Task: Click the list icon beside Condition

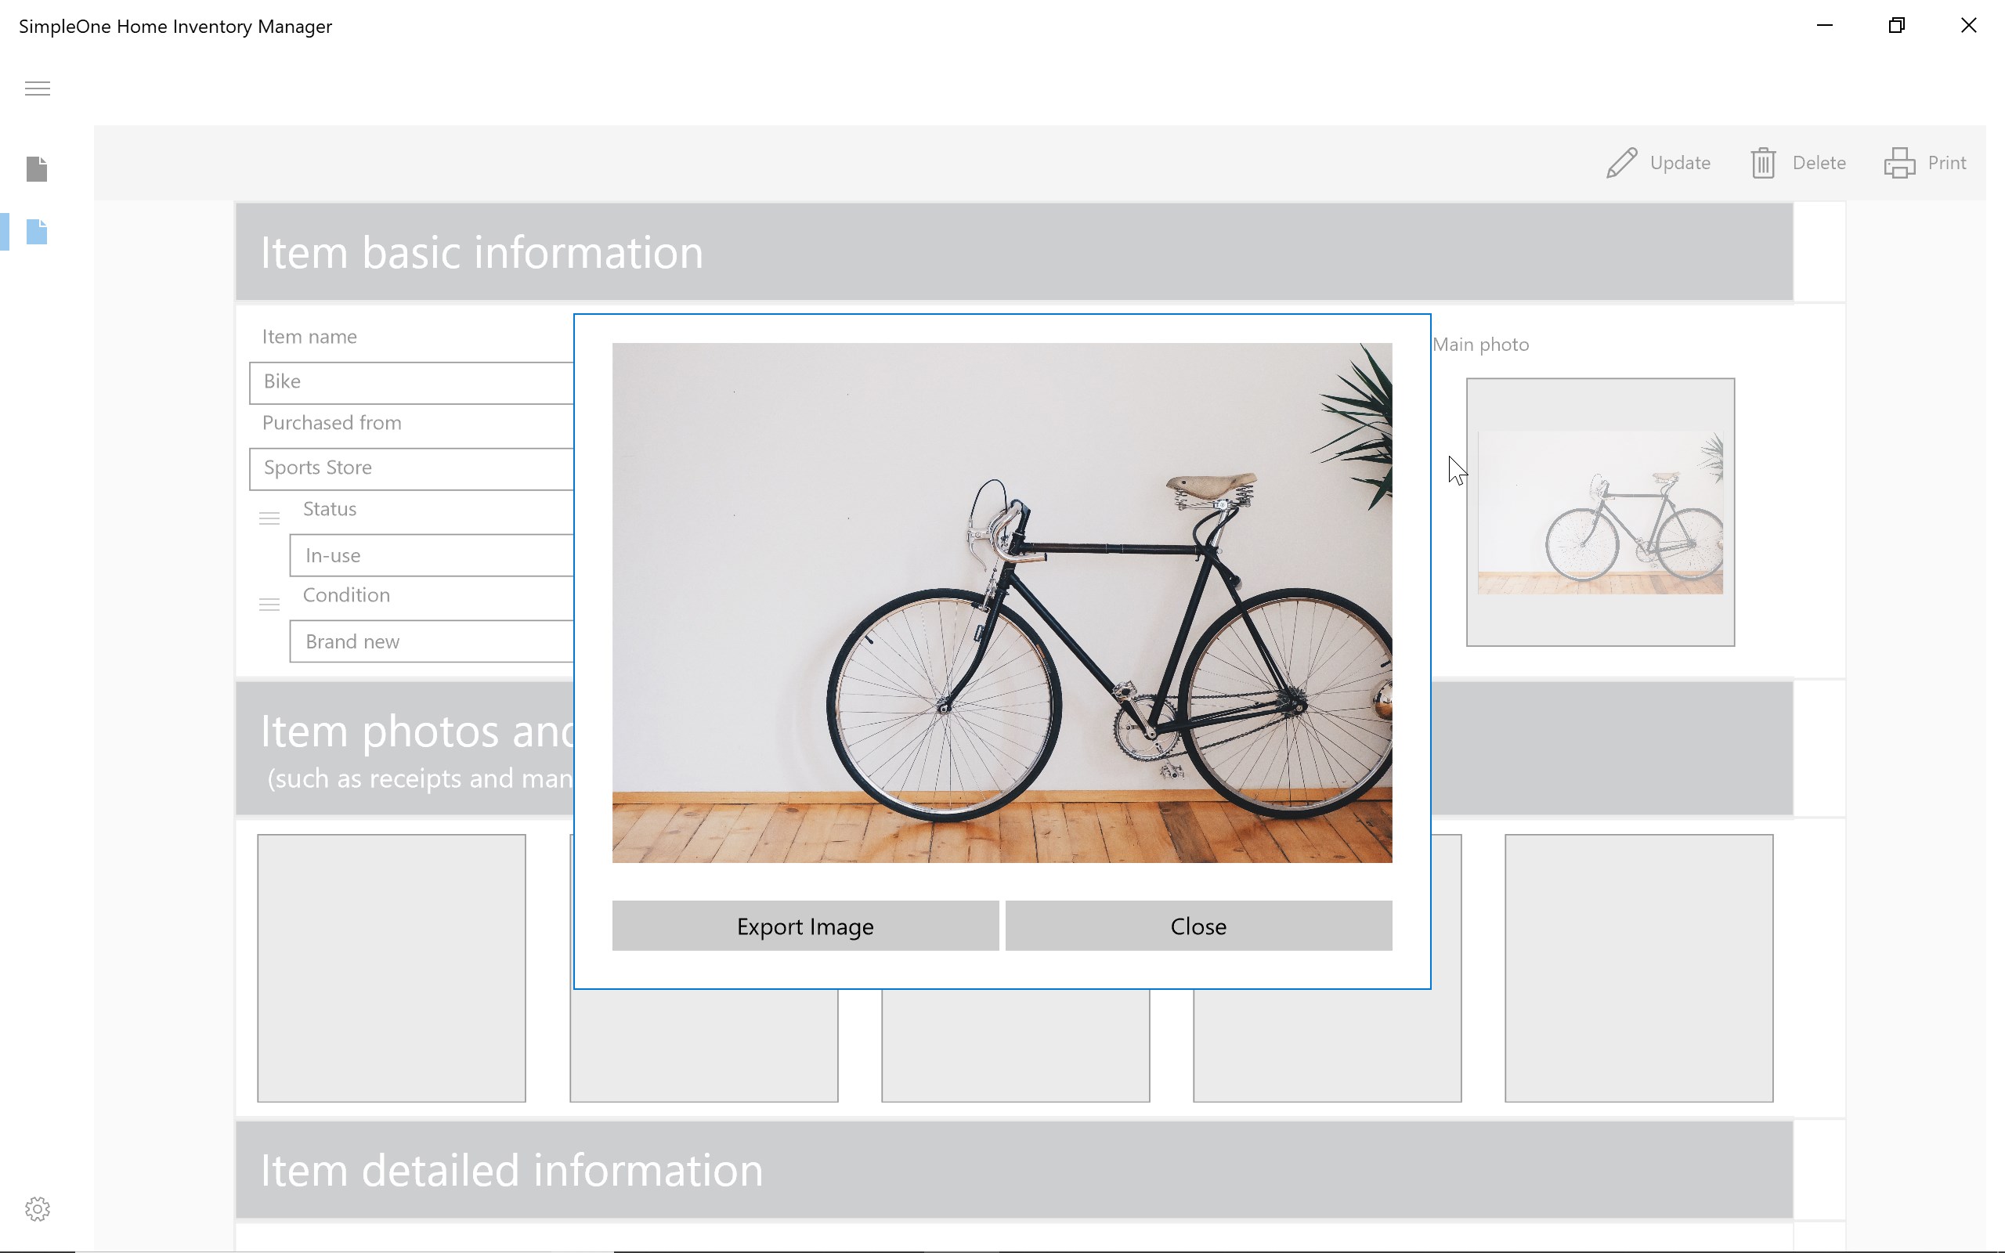Action: [269, 605]
